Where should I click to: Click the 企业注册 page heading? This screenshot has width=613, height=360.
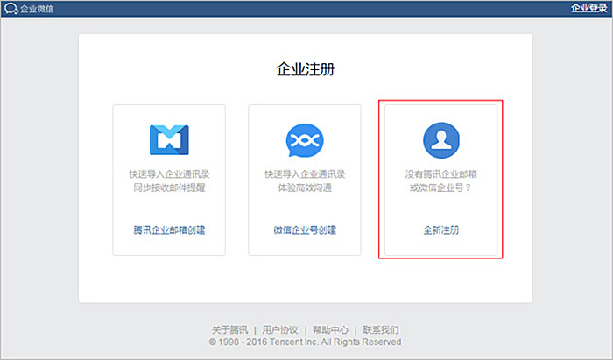tap(305, 69)
